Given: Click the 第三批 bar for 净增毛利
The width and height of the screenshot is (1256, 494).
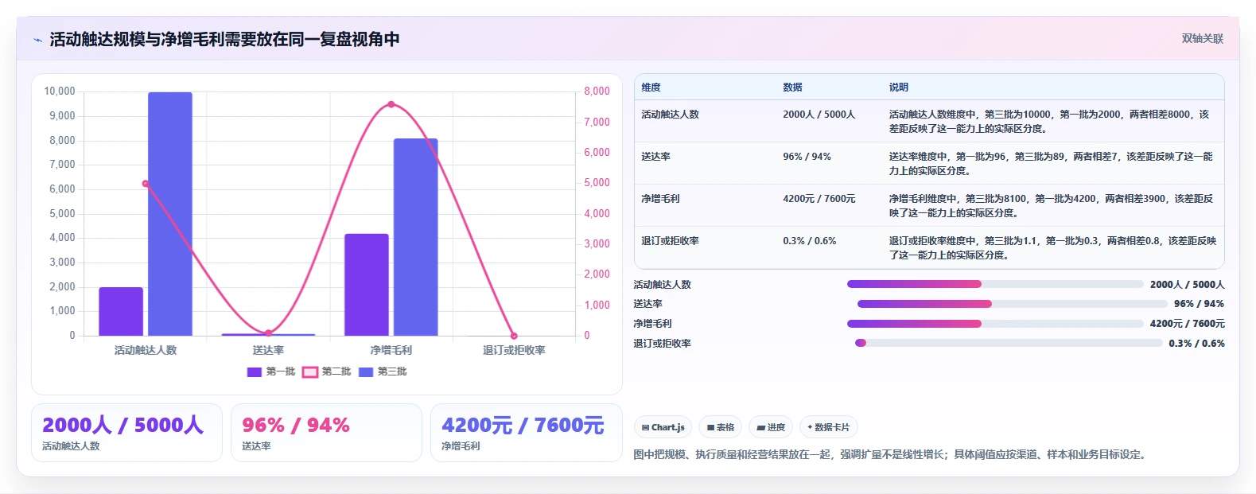Looking at the screenshot, I should point(416,237).
